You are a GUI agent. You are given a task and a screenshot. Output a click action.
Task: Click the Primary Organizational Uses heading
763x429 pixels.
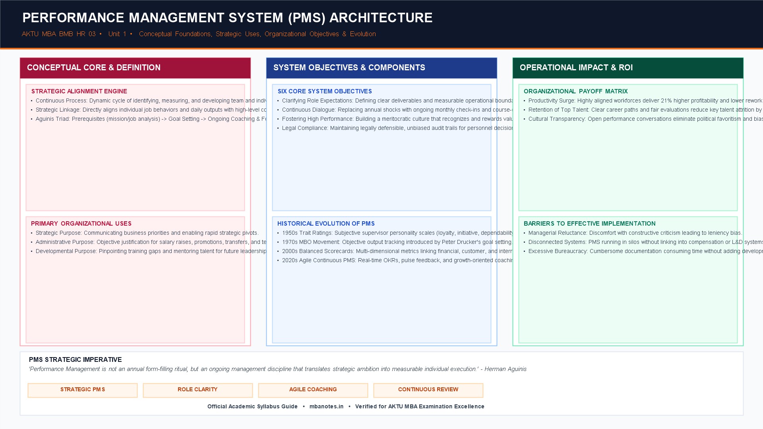coord(81,224)
